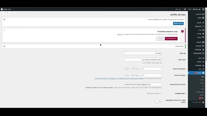
Task: Click the WordPress address URL field
Action: click(143, 69)
